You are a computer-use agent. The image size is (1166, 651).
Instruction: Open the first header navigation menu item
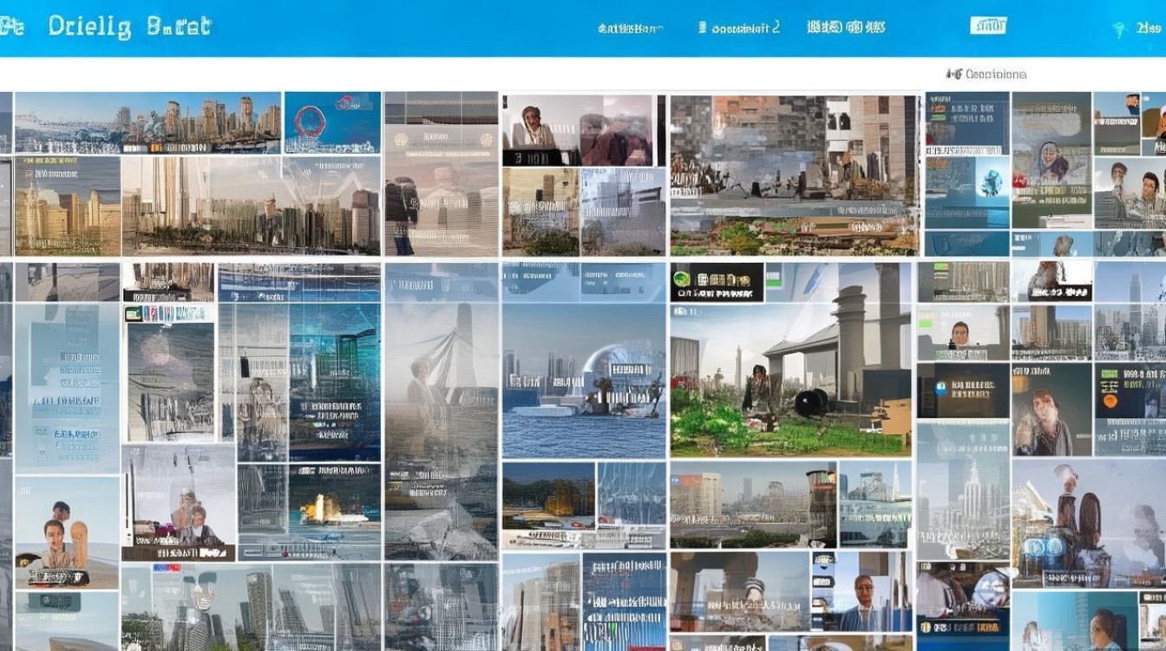pos(630,28)
